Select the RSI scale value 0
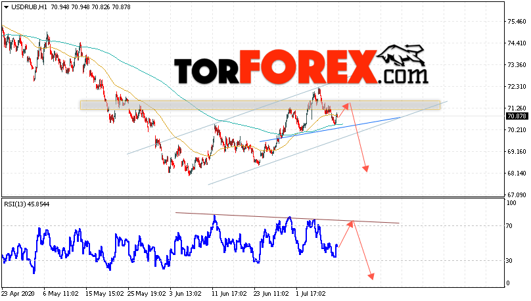 pos(507,283)
